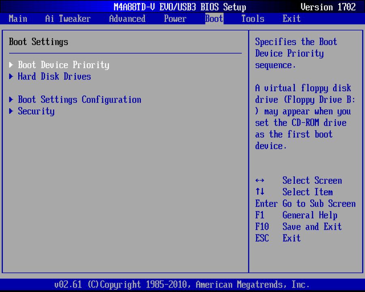Switch to the Exit tab

pyautogui.click(x=291, y=19)
